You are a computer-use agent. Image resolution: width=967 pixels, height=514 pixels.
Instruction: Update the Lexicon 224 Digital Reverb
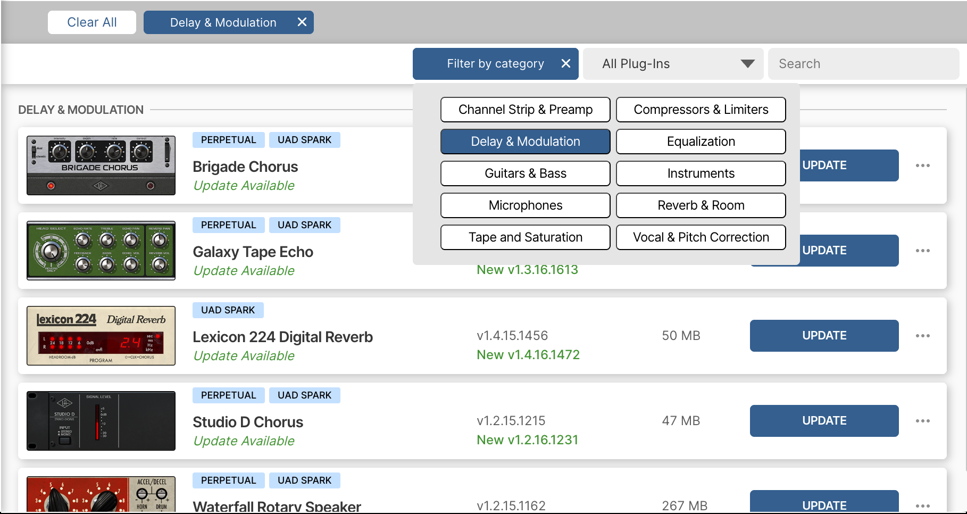point(824,335)
